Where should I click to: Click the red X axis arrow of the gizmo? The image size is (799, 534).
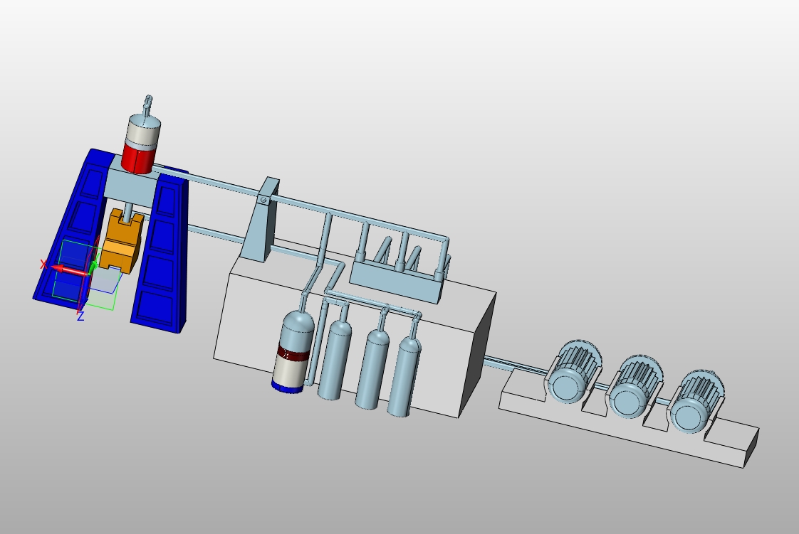69,270
